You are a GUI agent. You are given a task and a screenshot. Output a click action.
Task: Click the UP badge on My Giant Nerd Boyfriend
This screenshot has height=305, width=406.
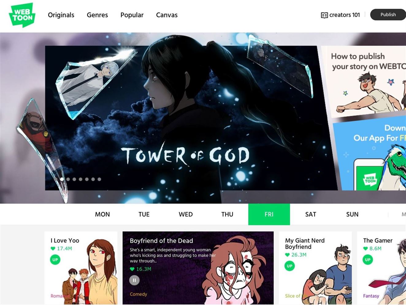click(x=289, y=266)
